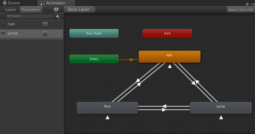Select the run parameter row

32,24
